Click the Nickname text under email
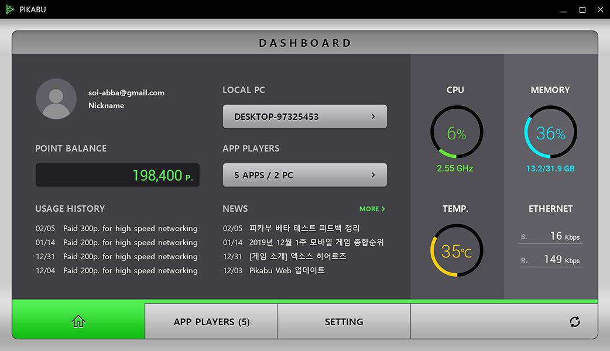Viewport: 610px width, 351px height. click(x=106, y=105)
